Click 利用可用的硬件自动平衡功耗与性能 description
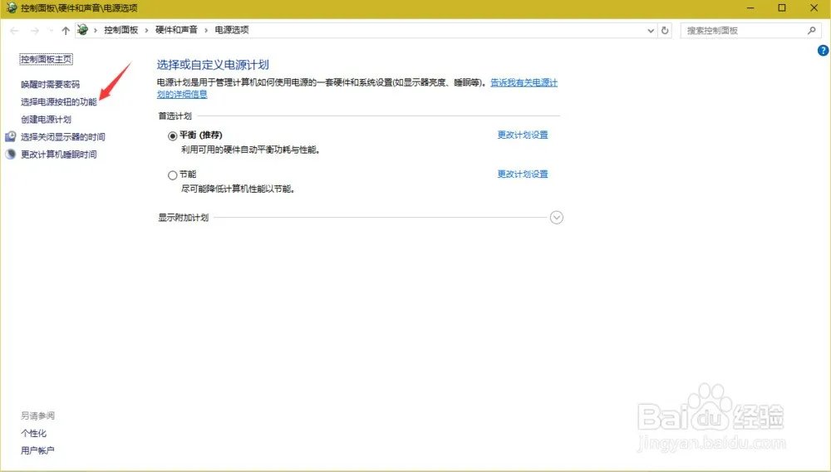The image size is (831, 472). [251, 150]
